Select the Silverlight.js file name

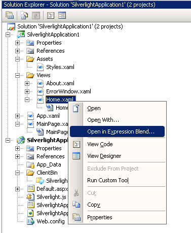pos(51,197)
